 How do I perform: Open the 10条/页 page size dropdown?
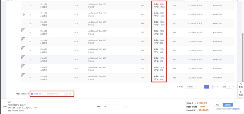pyautogui.click(x=191, y=86)
